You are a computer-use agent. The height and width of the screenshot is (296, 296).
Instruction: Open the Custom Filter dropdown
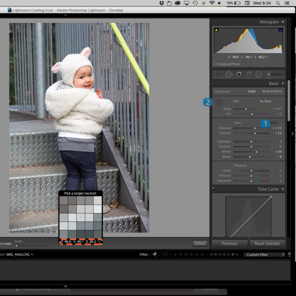coord(264,254)
